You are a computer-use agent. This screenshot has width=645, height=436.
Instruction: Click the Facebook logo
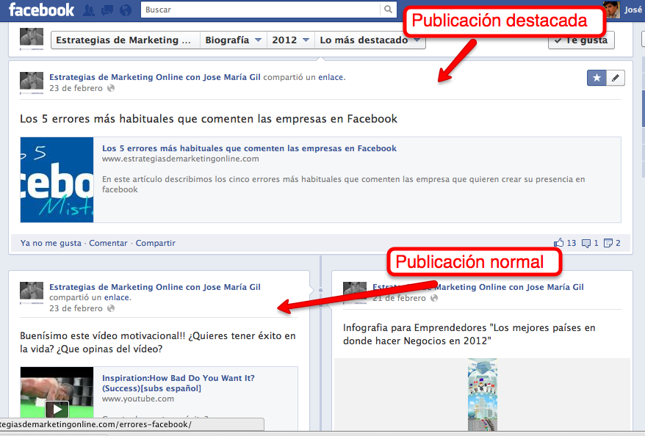point(42,10)
